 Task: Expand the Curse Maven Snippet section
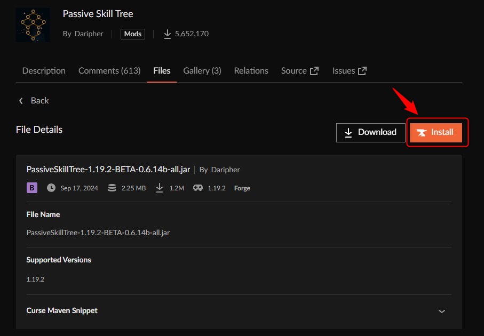coord(239,311)
